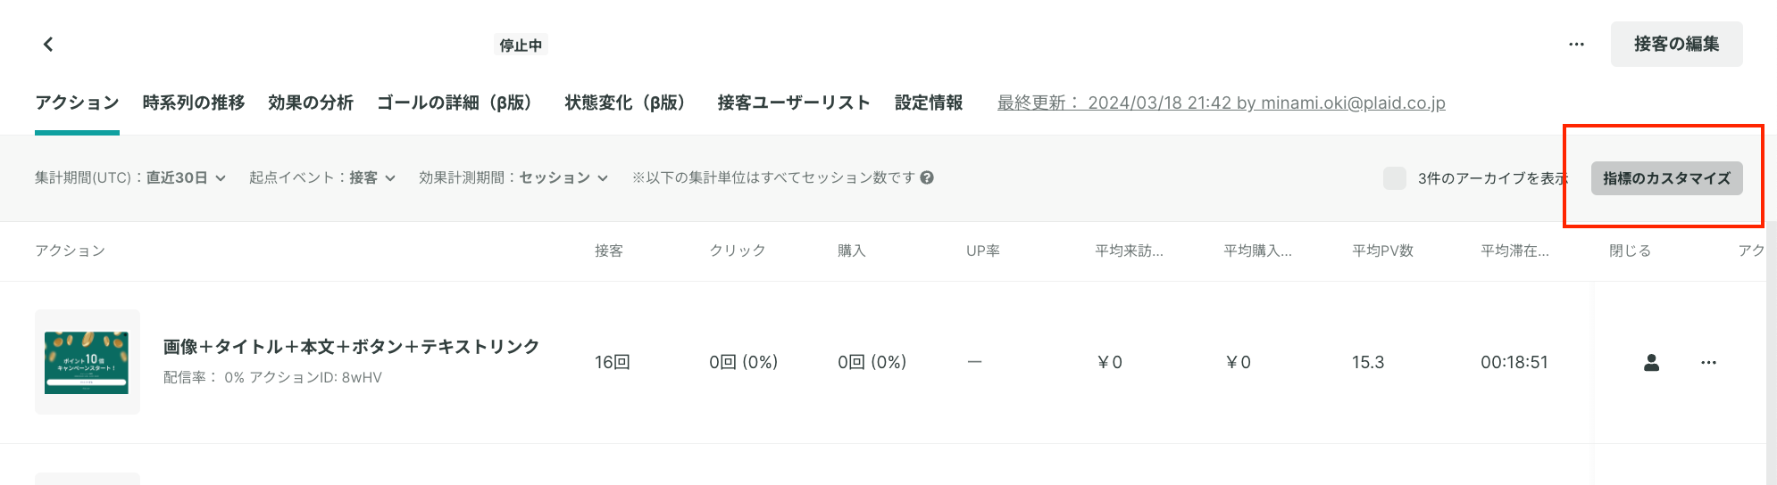1777x485 pixels.
Task: Expand the 集計期間 直近30日 dropdown
Action: [130, 177]
